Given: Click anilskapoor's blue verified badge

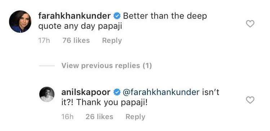Looking at the screenshot, I should pyautogui.click(x=117, y=92).
